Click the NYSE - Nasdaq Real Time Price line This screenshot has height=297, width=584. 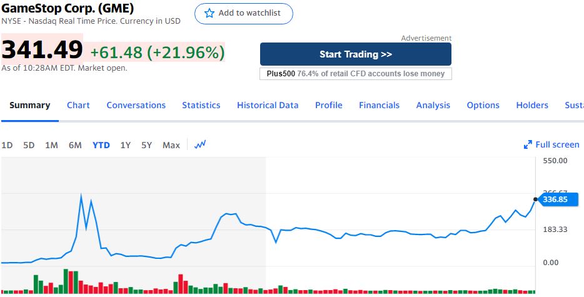91,21
